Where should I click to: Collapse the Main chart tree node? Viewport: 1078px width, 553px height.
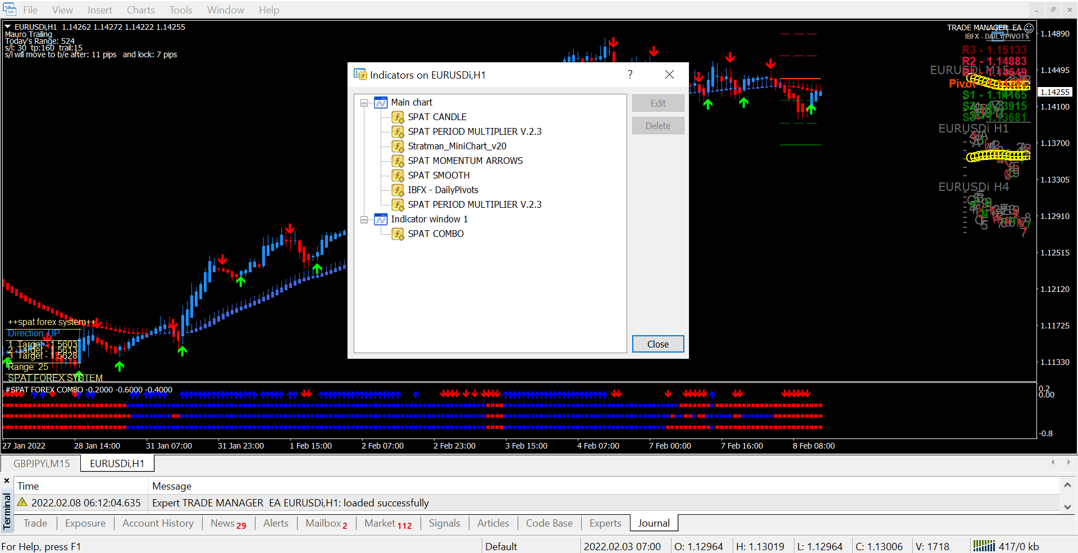(364, 103)
